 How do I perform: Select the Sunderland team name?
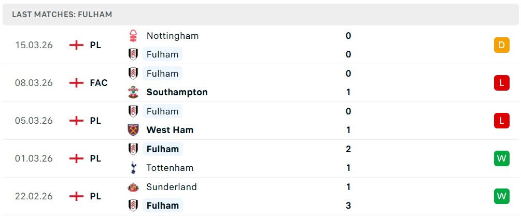point(172,187)
